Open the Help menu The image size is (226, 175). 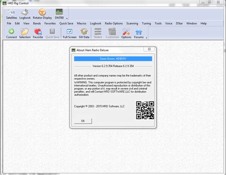pyautogui.click(x=204, y=23)
